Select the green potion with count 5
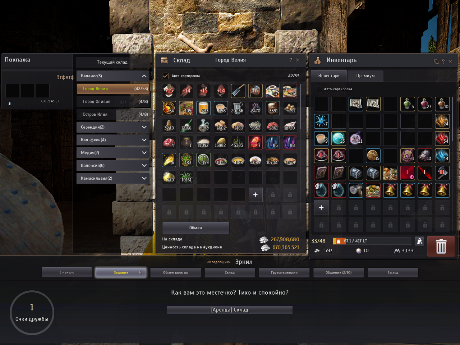The width and height of the screenshot is (460, 345). coord(408,104)
